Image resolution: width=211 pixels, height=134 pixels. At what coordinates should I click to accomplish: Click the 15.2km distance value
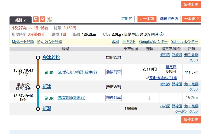click(192, 98)
